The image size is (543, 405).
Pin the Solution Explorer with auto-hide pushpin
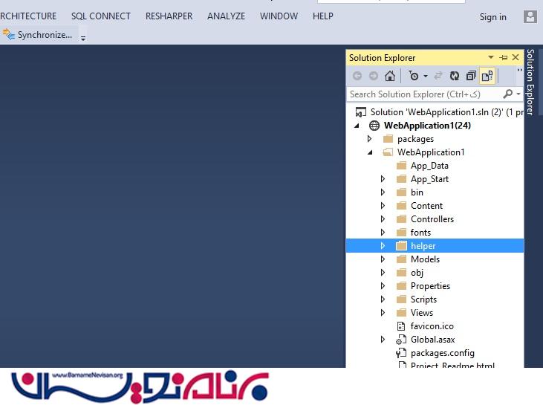point(503,58)
